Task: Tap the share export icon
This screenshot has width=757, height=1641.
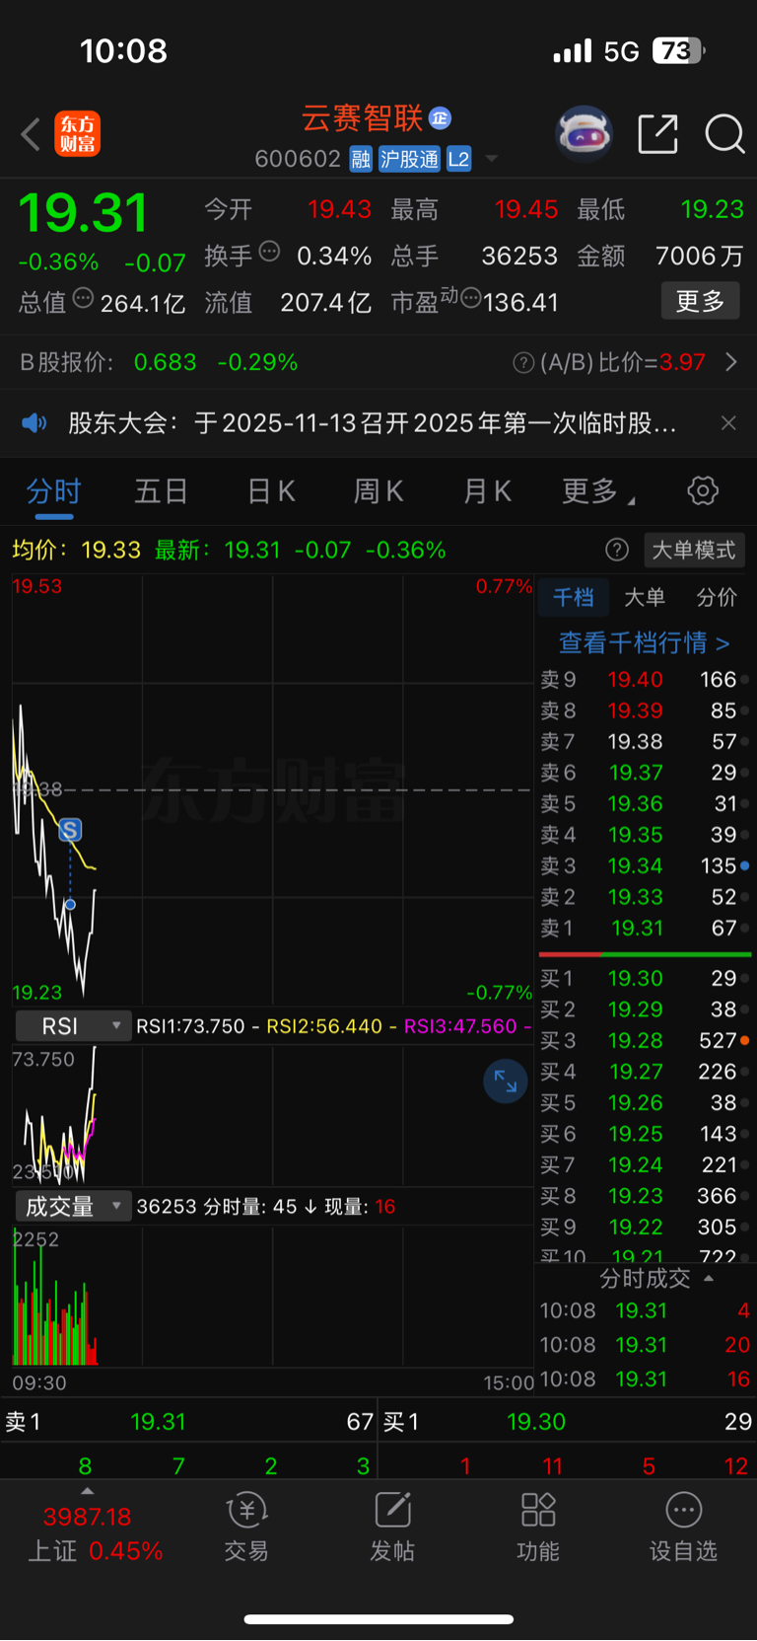Action: pos(657,133)
